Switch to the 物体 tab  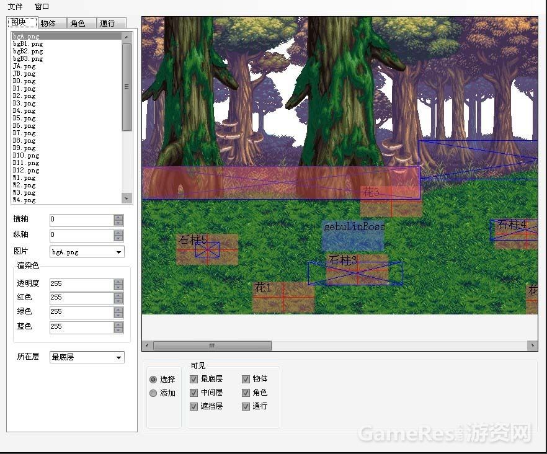48,23
